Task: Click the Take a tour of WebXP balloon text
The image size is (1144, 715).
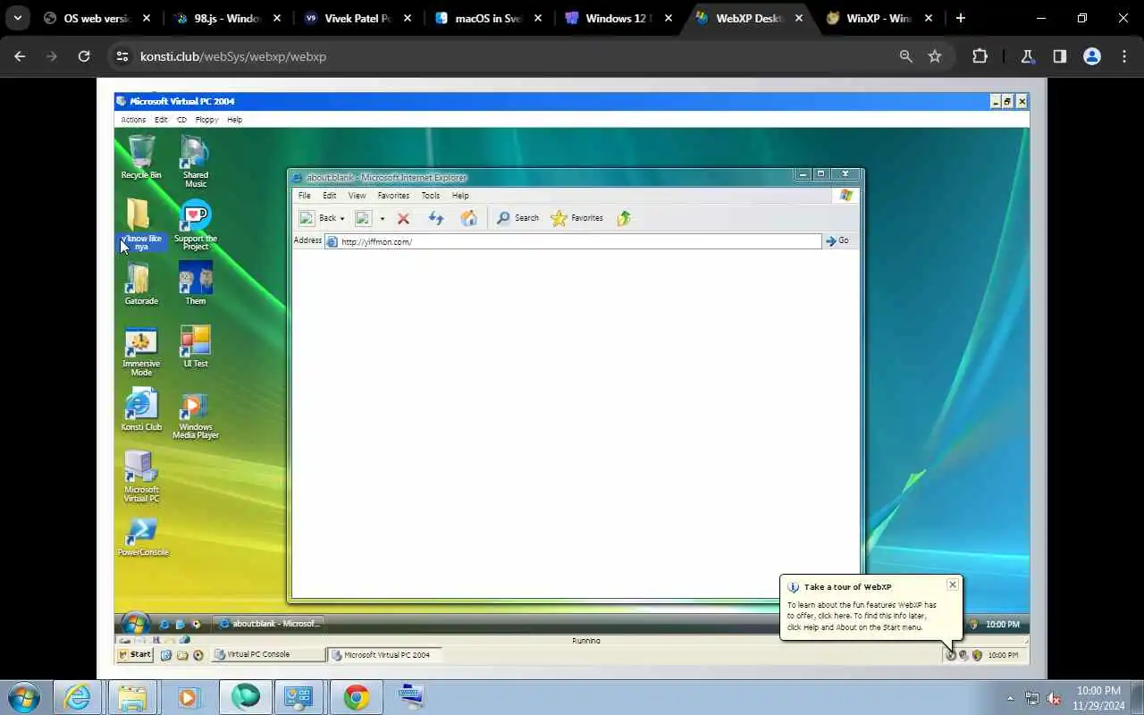Action: (862, 616)
